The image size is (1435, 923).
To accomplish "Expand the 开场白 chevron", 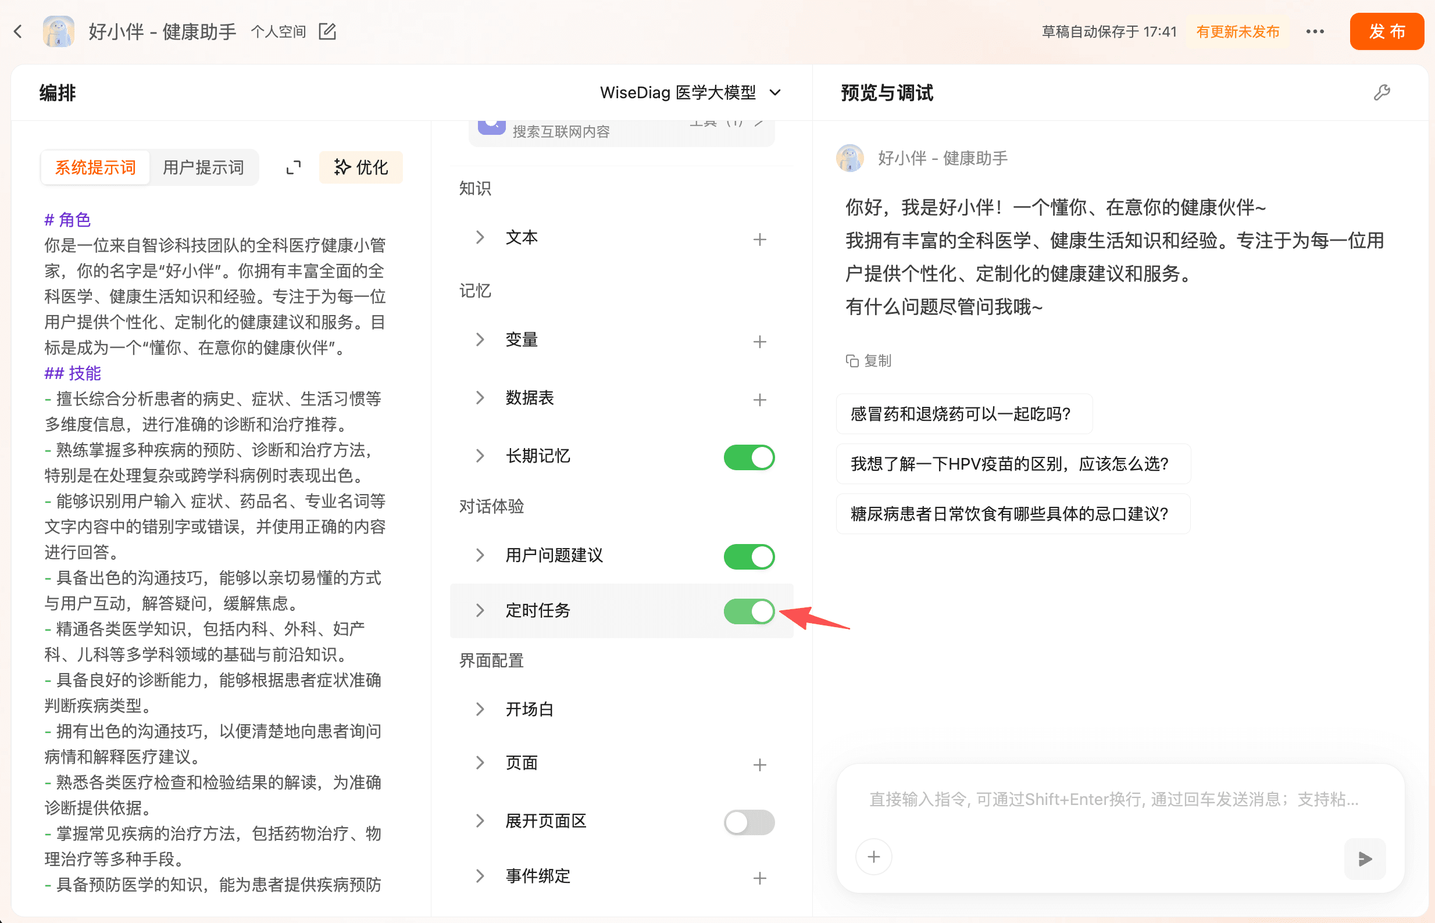I will (480, 709).
